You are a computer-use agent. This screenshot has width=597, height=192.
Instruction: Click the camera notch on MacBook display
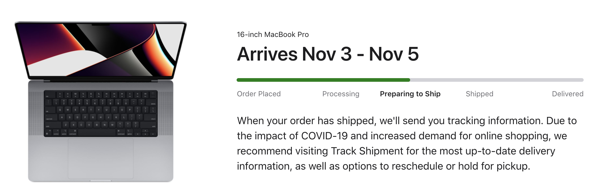coord(100,25)
